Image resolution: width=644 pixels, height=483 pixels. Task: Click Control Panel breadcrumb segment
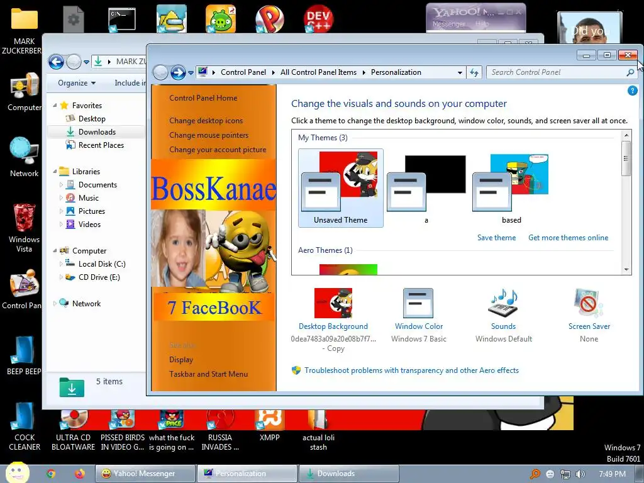(x=243, y=72)
